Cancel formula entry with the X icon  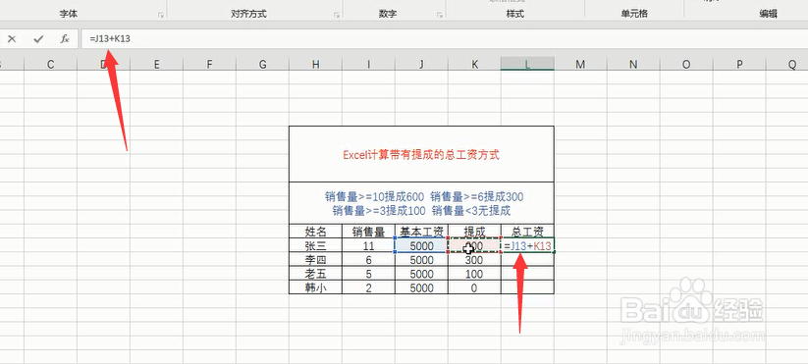(12, 39)
